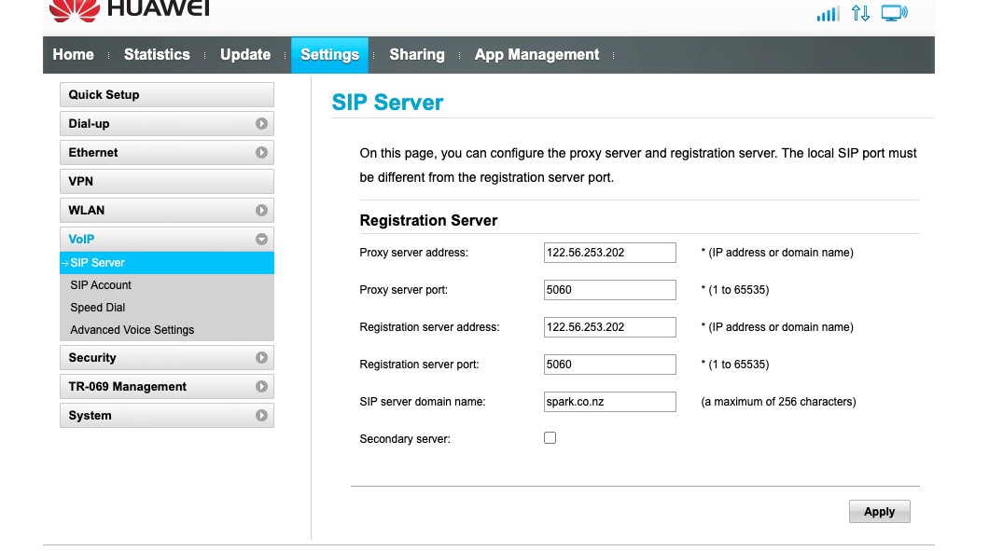
Task: Expand the System sidebar section
Action: point(166,416)
